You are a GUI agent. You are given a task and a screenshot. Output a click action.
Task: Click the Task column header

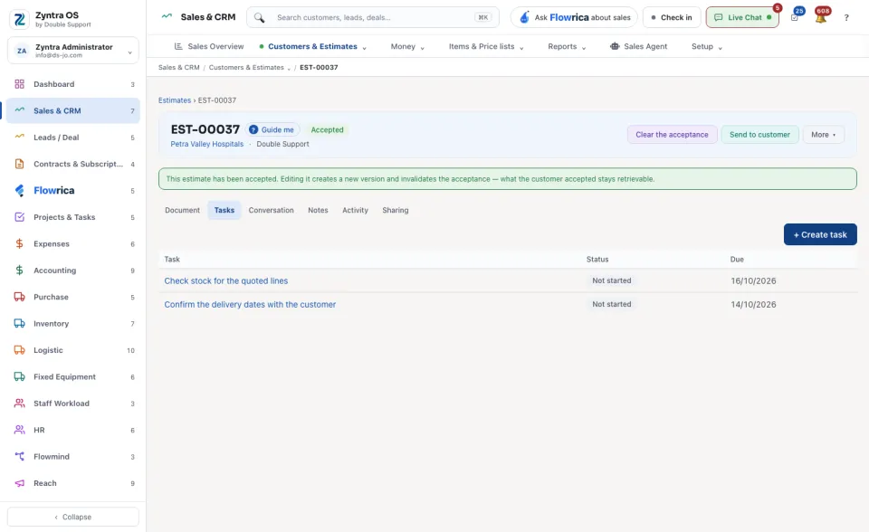[172, 260]
